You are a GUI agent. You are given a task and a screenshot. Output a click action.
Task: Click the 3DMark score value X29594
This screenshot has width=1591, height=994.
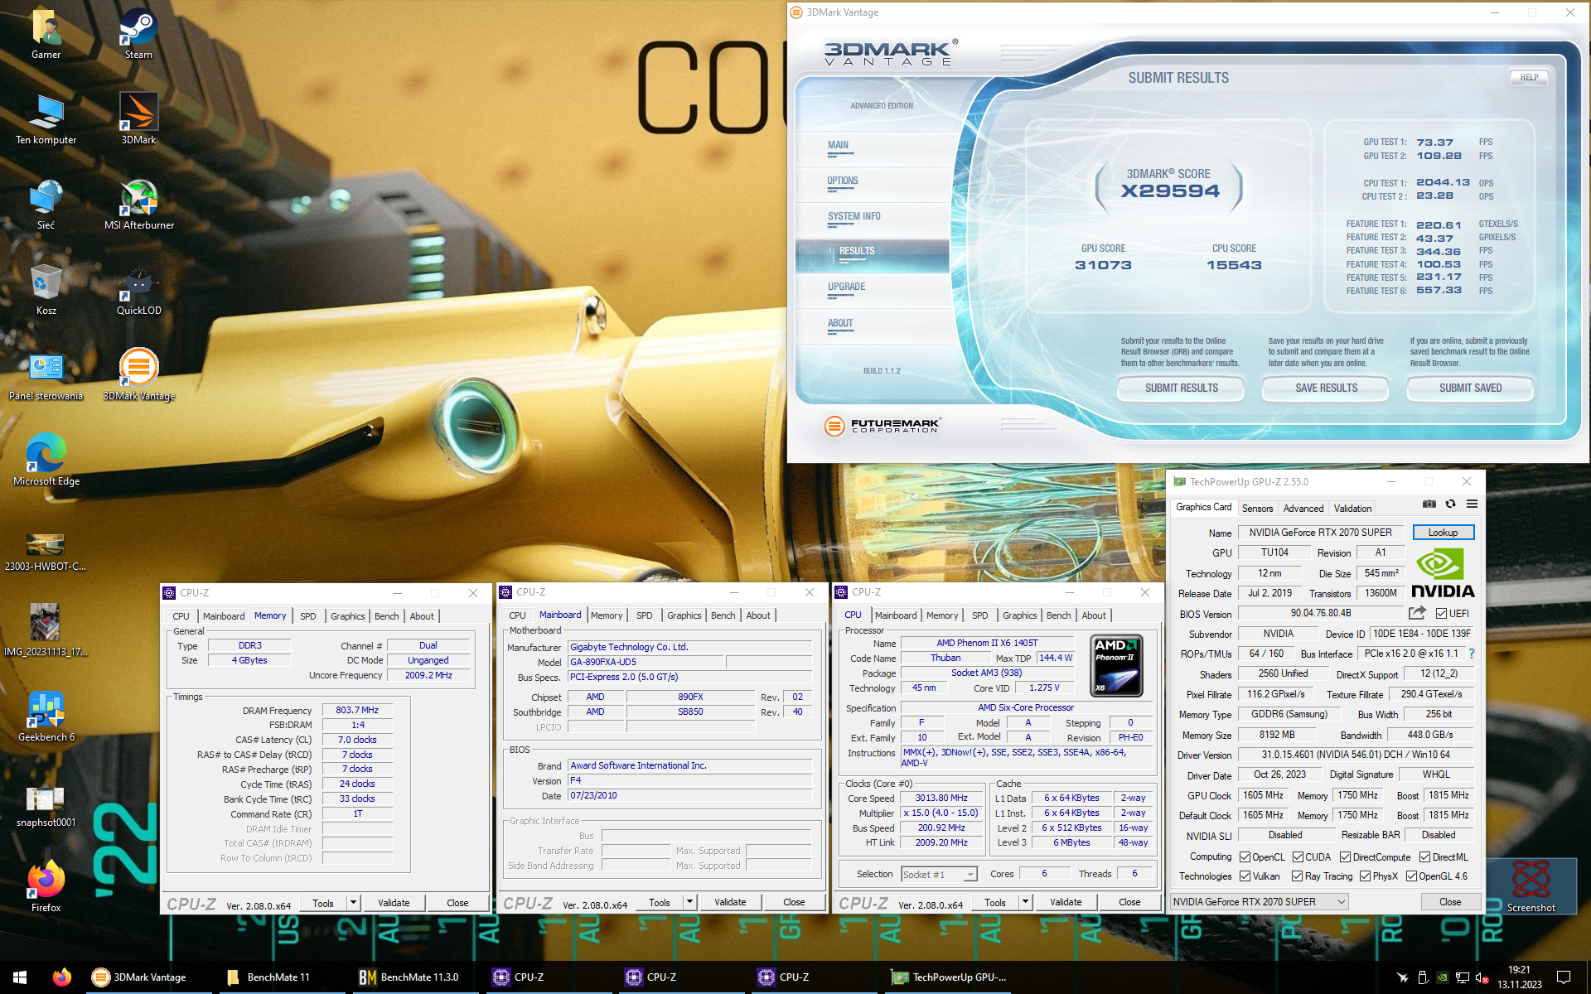click(x=1170, y=191)
